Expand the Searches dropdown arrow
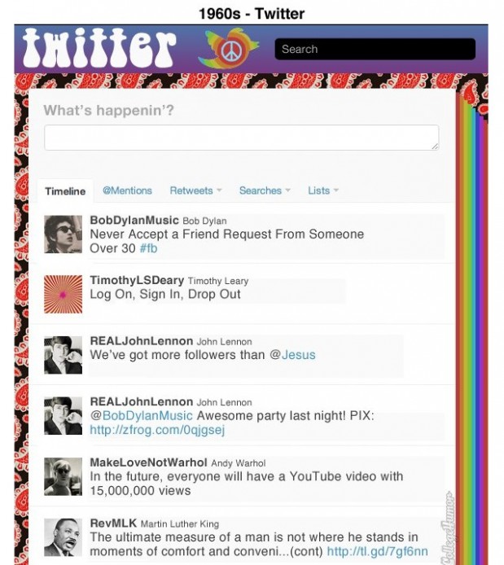This screenshot has height=565, width=504. 288,191
